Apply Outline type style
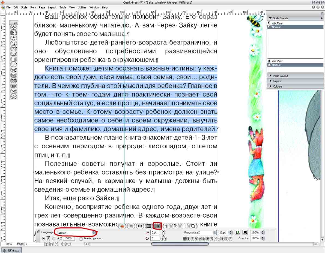 [208, 239]
